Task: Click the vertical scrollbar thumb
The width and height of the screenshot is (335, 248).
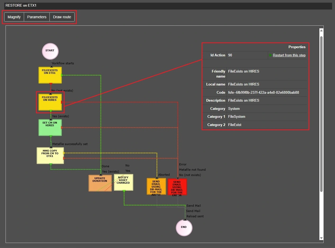Action: point(321,114)
